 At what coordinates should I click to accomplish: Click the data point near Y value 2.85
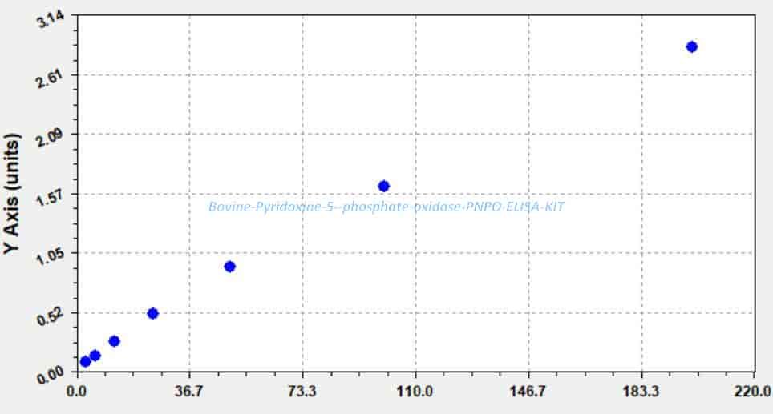(692, 46)
